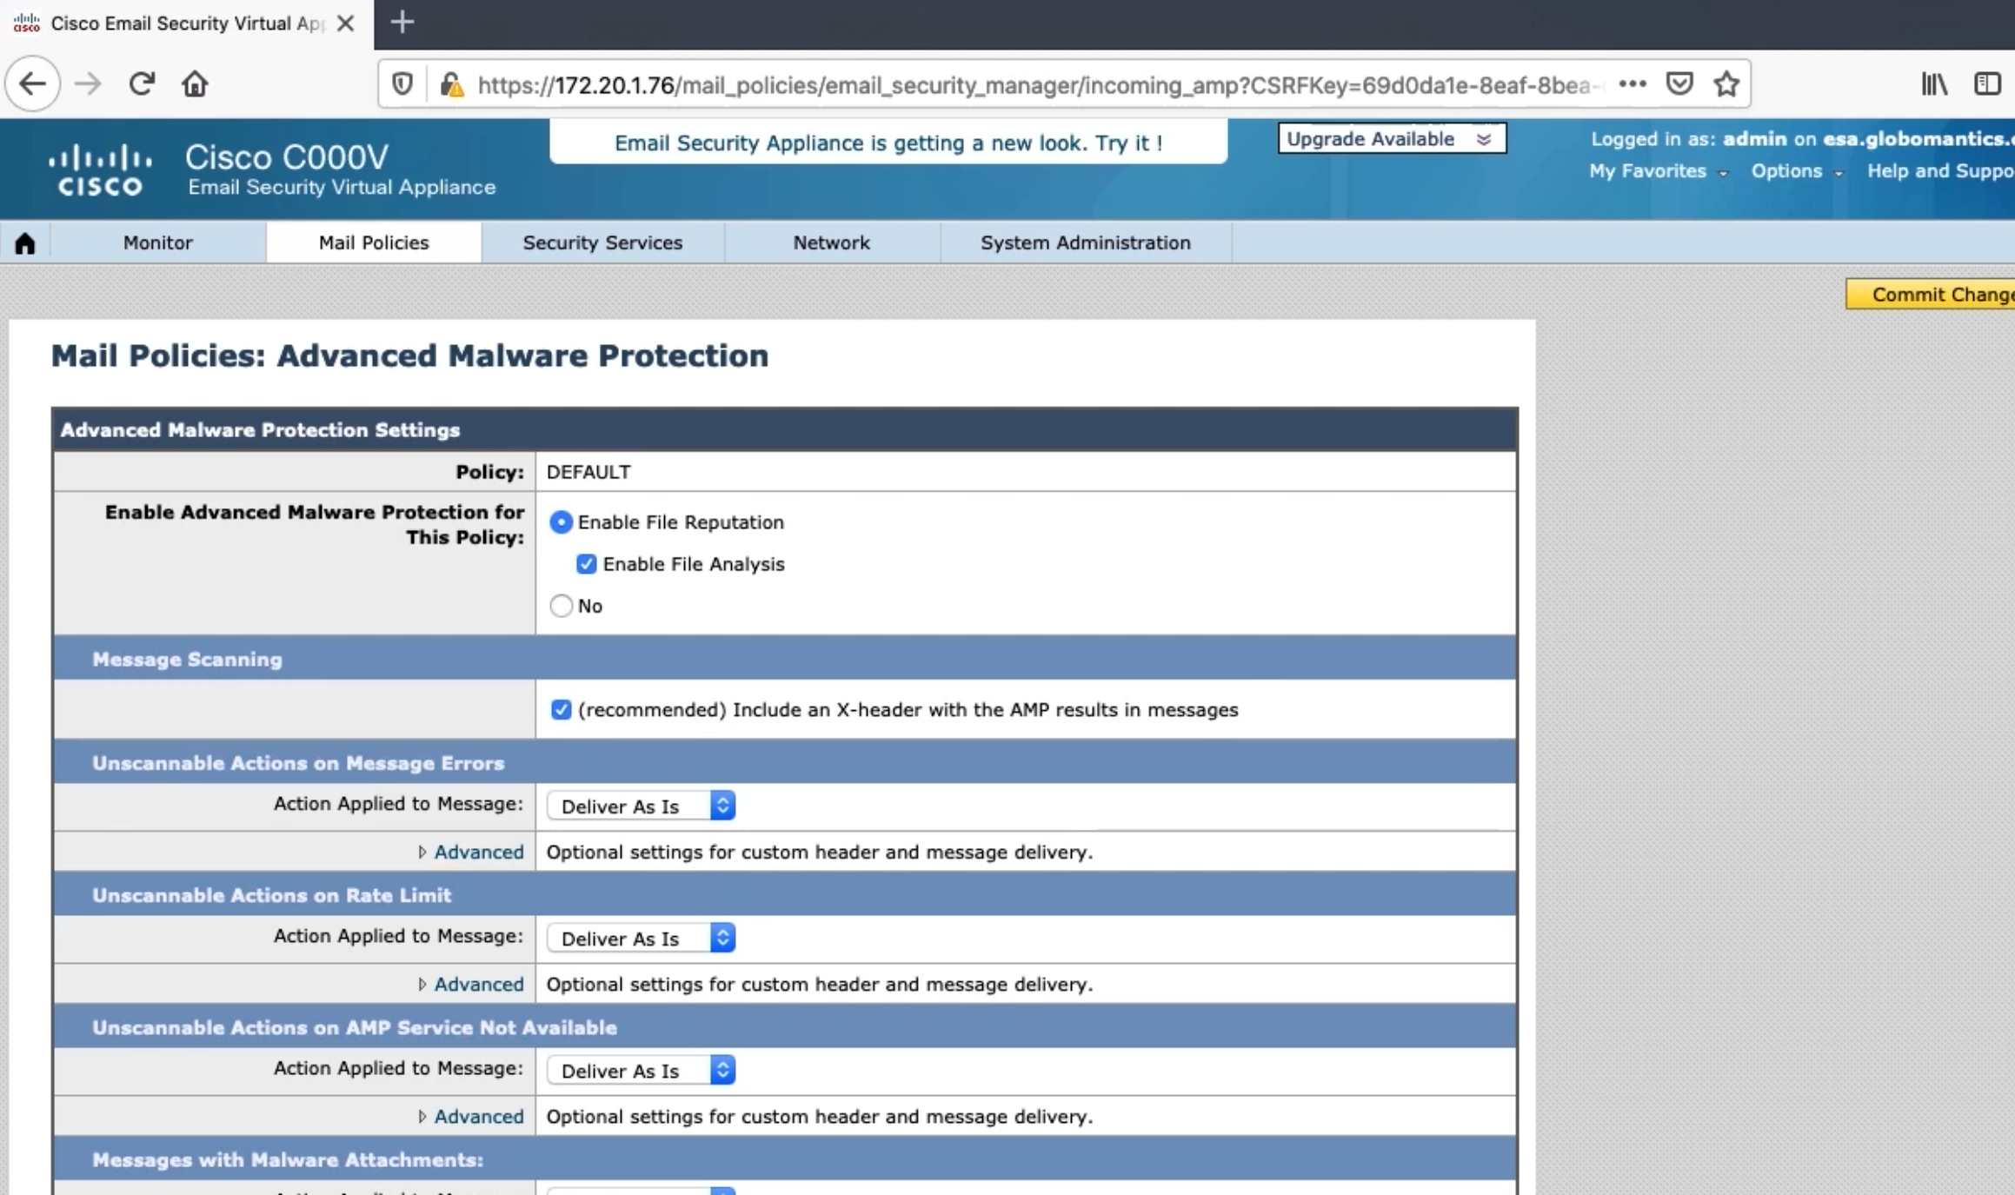Bookmark this page with the star
The image size is (2015, 1195).
[x=1726, y=84]
